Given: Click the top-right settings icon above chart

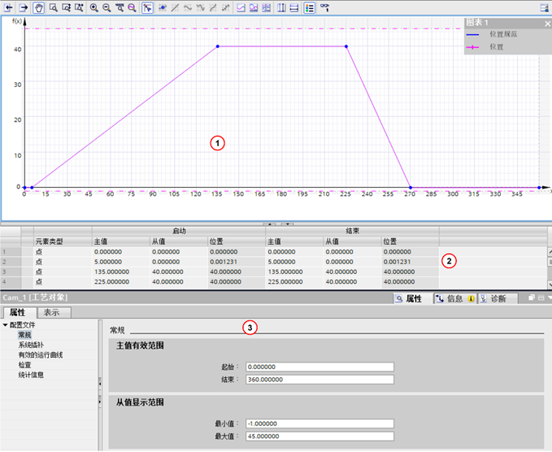Looking at the screenshot, I should pyautogui.click(x=543, y=7).
